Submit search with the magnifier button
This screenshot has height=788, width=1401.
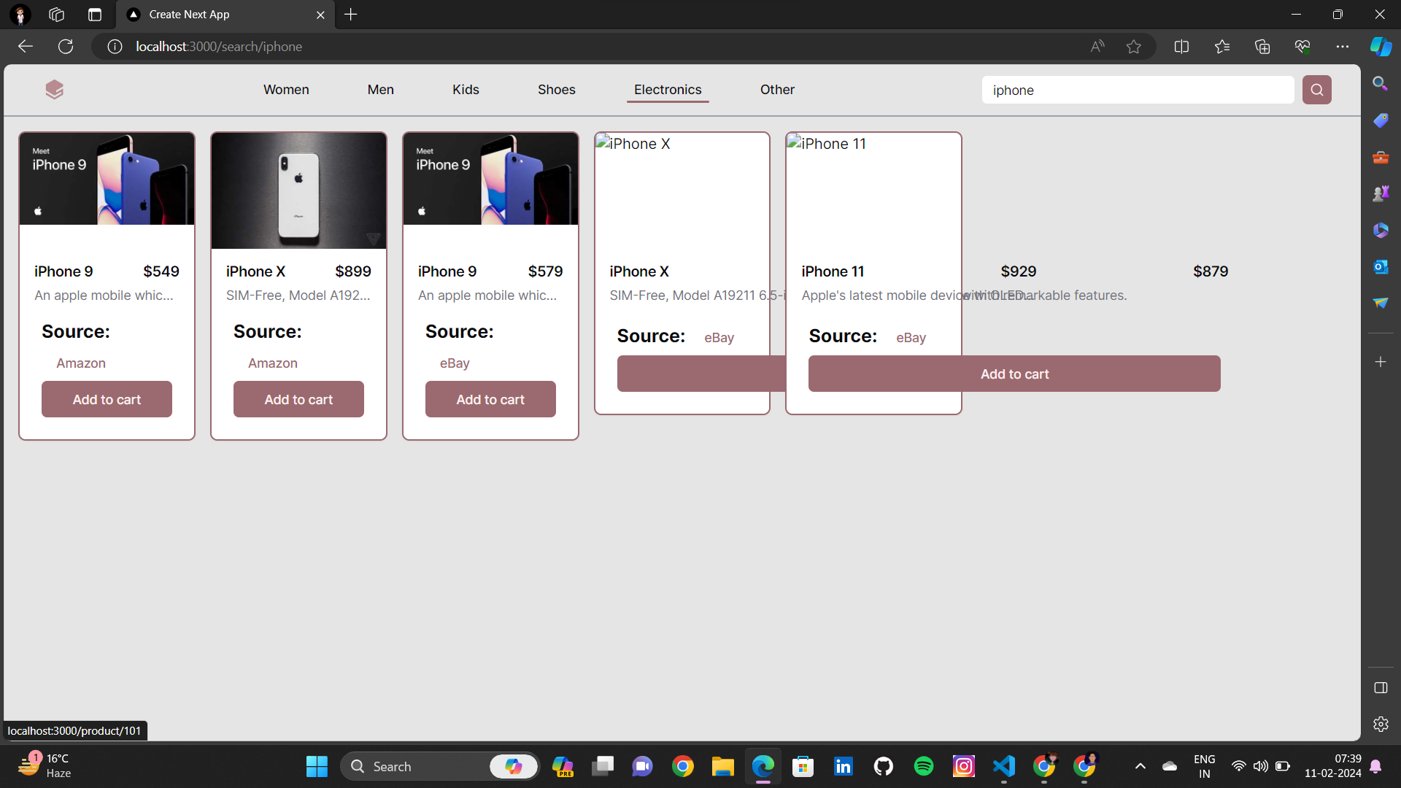pos(1317,90)
